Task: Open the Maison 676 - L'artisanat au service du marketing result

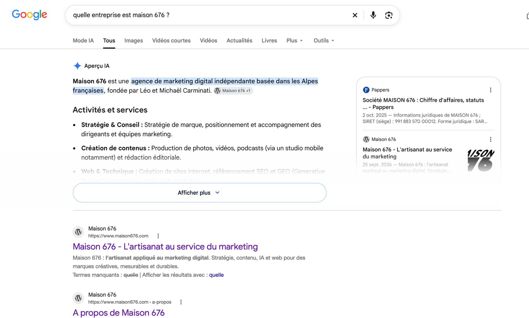Action: point(165,247)
